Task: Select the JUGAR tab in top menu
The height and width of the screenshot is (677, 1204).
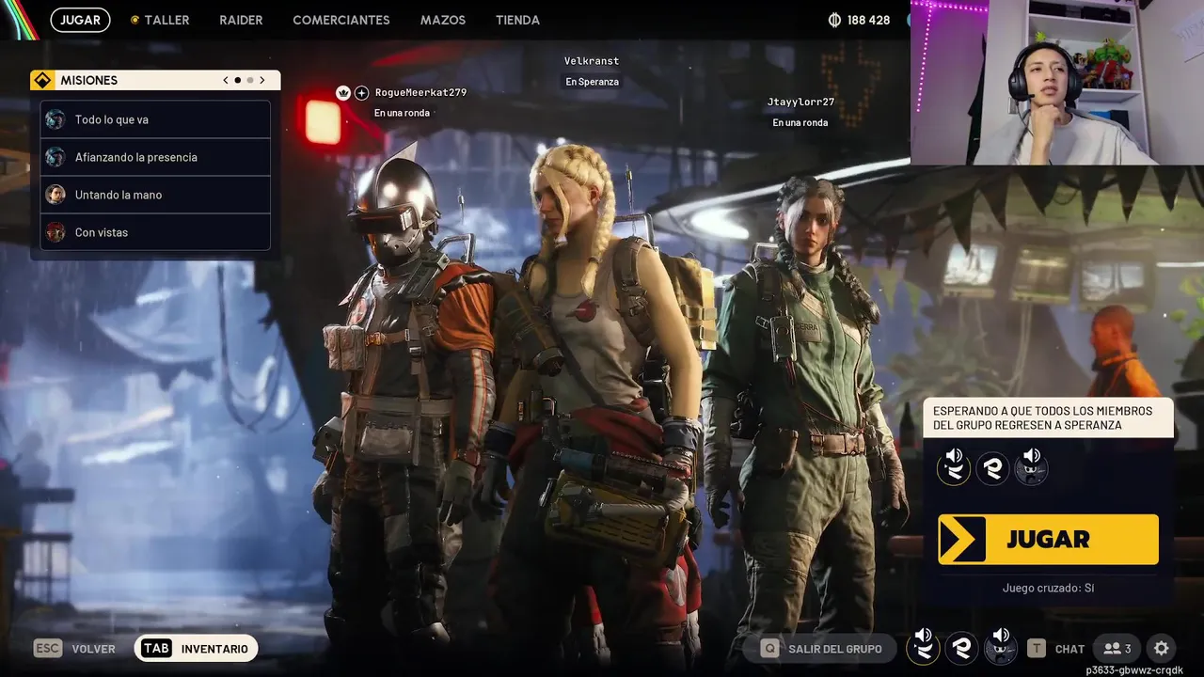Action: (x=81, y=20)
